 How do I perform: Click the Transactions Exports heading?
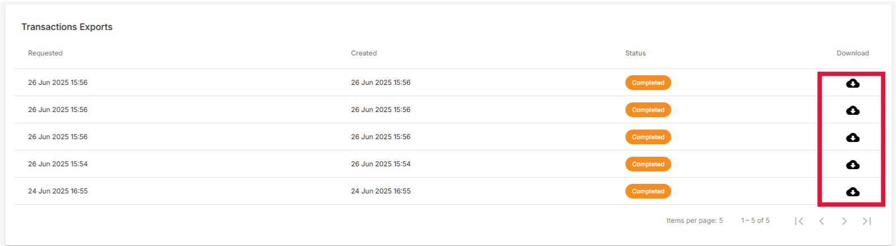point(67,27)
